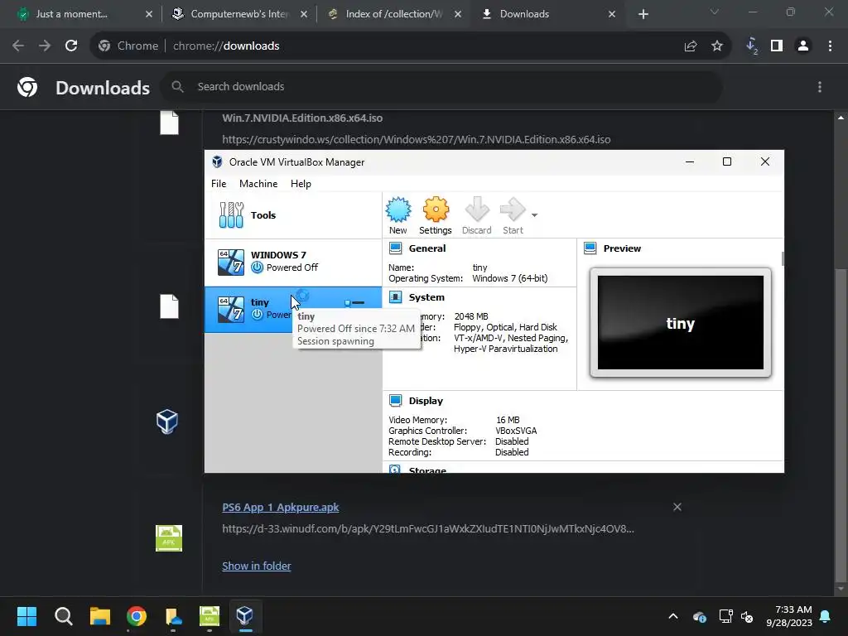Image resolution: width=848 pixels, height=636 pixels.
Task: Click the Chrome address bar
Action: click(x=411, y=46)
